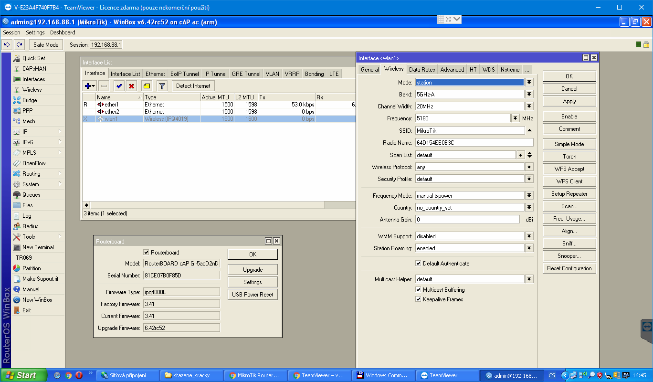Screen dimensions: 653x382
Task: Click Apply in the wlan1 dialog
Action: pyautogui.click(x=569, y=101)
